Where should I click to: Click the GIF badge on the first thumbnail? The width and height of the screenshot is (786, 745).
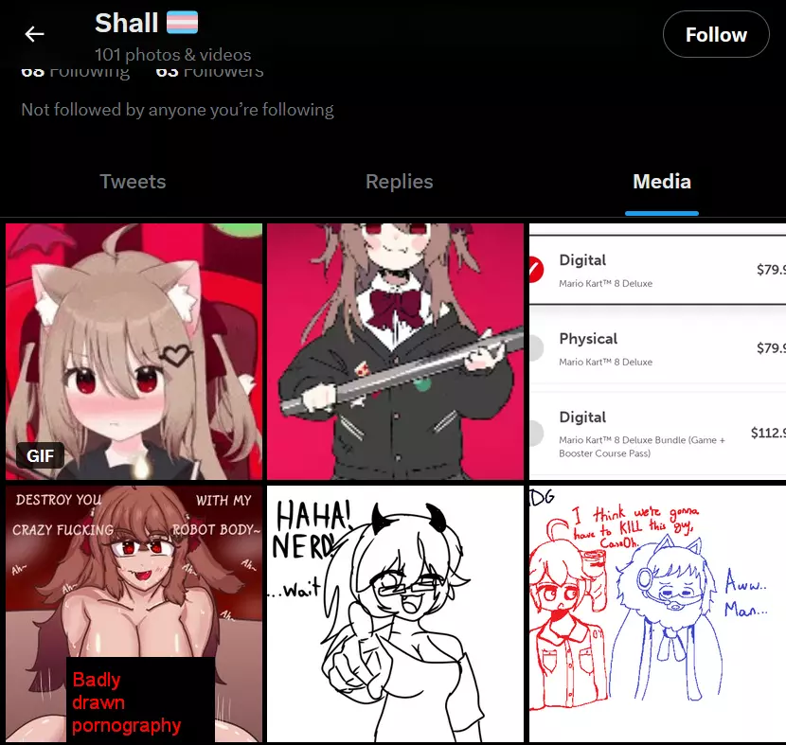tap(40, 455)
